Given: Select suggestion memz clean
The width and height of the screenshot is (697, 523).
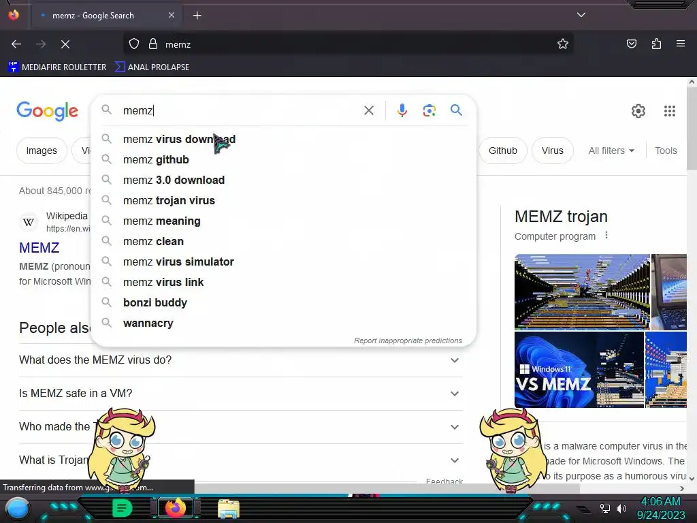Looking at the screenshot, I should [x=283, y=242].
